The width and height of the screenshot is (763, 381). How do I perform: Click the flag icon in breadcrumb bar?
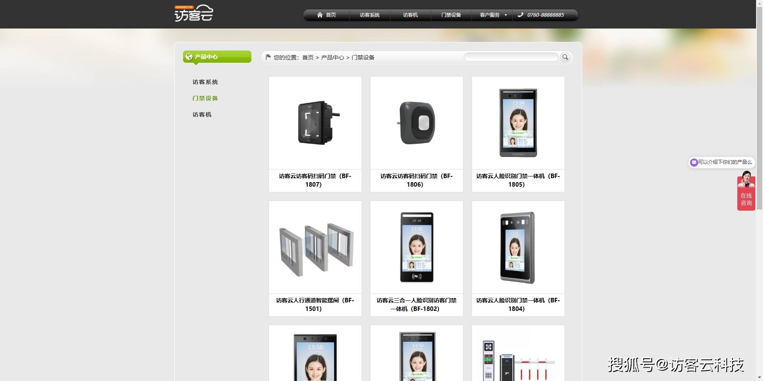tap(268, 57)
